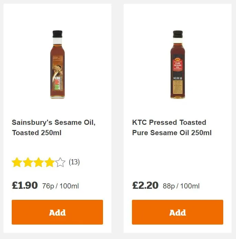
Task: Click the £1.90 price
Action: pyautogui.click(x=25, y=185)
